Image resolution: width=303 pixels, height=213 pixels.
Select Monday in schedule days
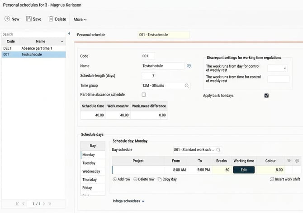coord(93,155)
